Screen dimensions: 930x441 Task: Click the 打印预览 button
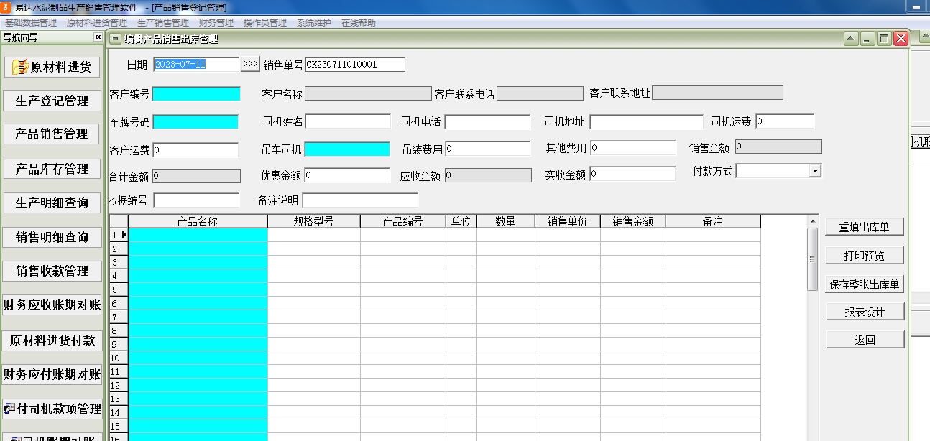pyautogui.click(x=865, y=256)
